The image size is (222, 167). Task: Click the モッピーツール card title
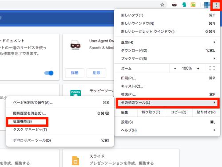point(102,91)
